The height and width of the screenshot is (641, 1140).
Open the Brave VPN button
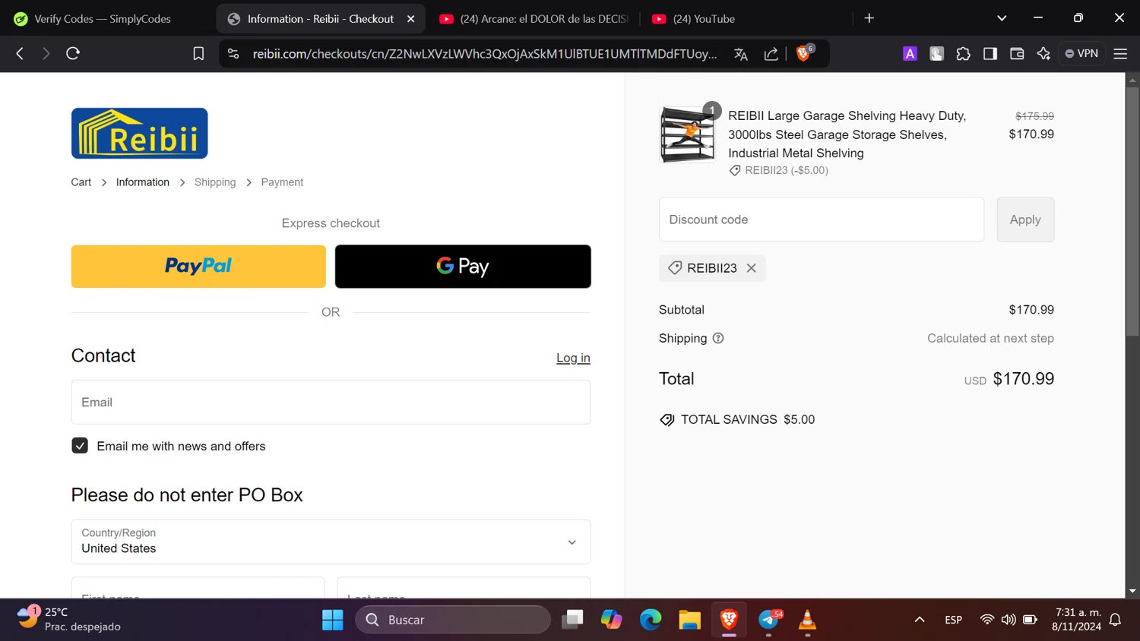tap(1081, 53)
